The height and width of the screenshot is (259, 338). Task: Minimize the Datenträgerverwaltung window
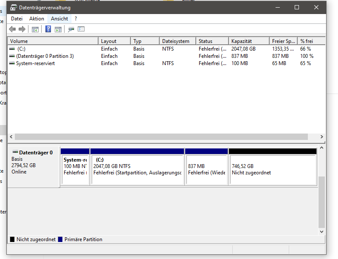pyautogui.click(x=278, y=8)
